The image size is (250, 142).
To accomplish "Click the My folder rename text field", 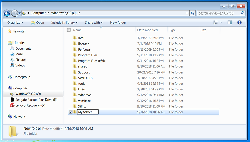I will click(x=88, y=112).
